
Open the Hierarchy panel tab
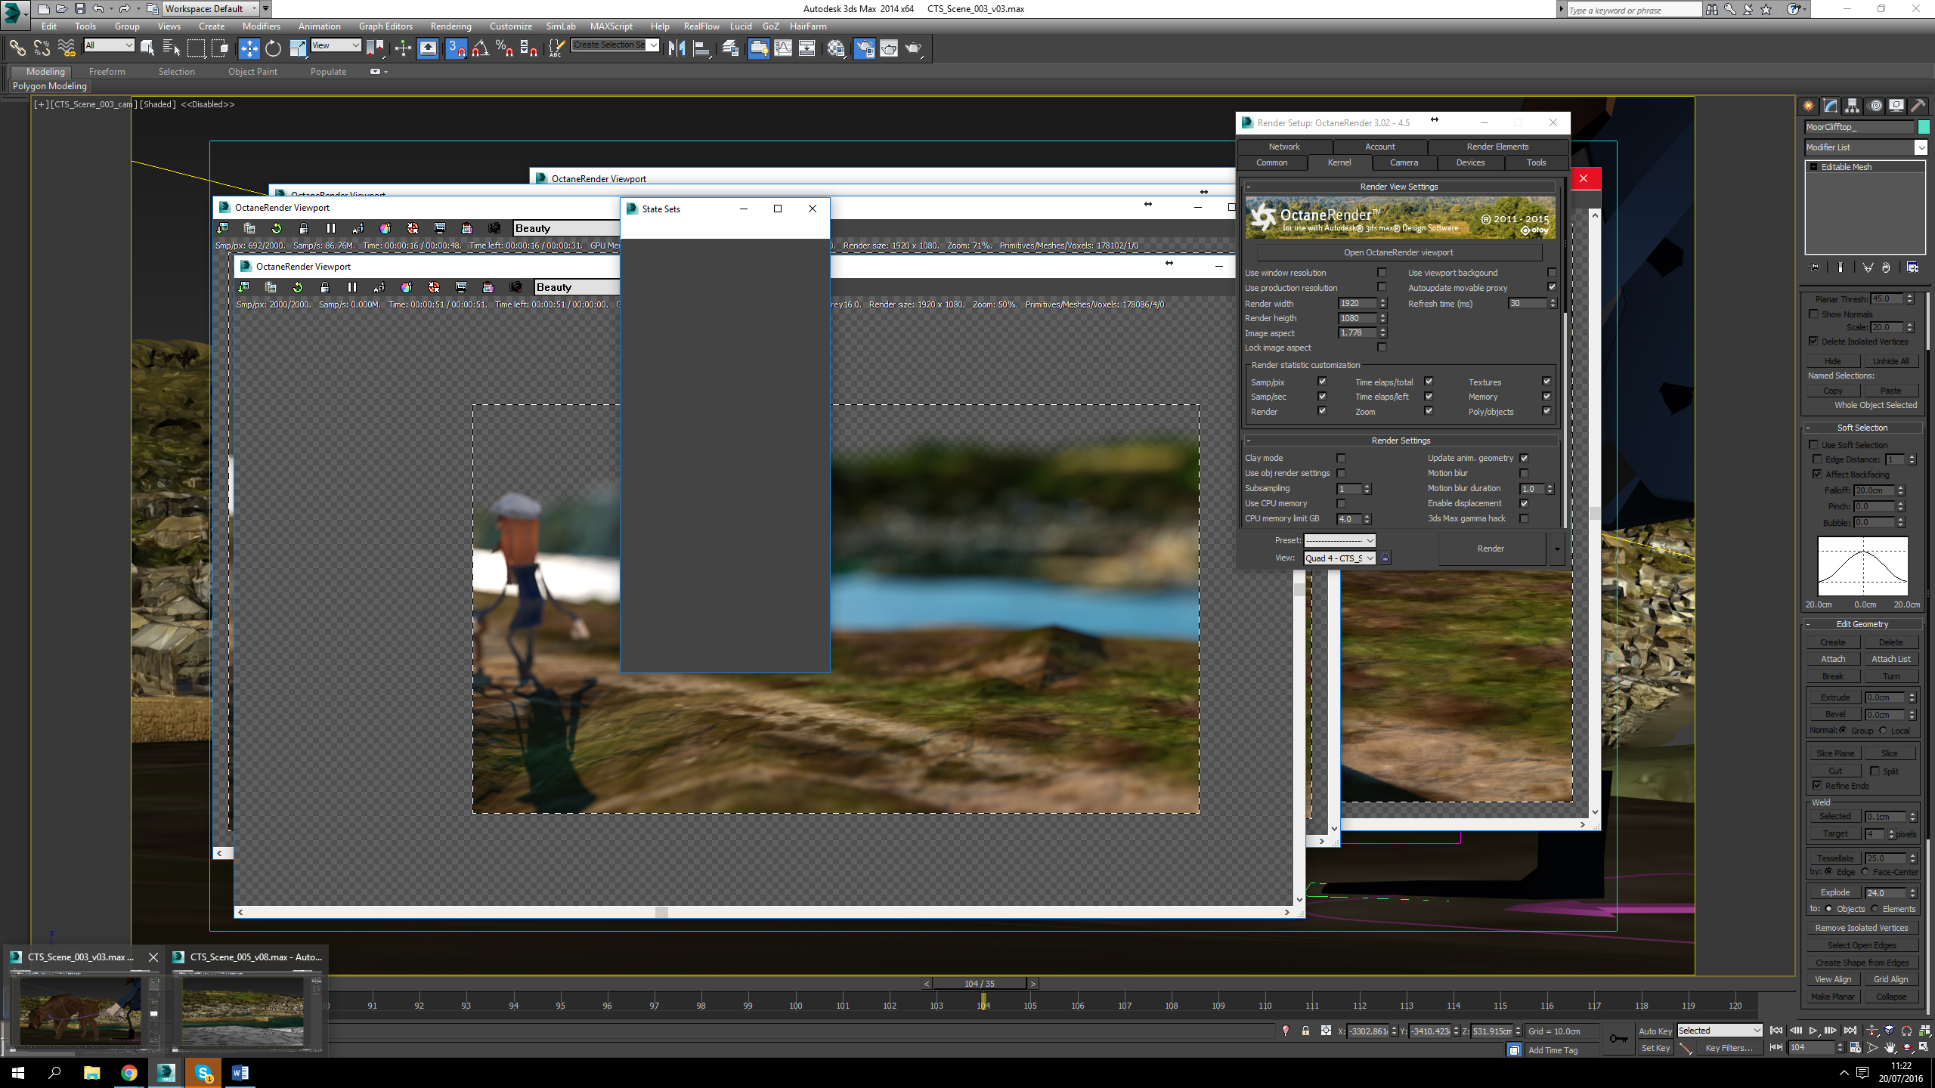coord(1852,106)
